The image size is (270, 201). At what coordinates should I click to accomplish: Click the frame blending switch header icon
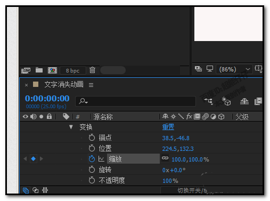[x=197, y=117]
